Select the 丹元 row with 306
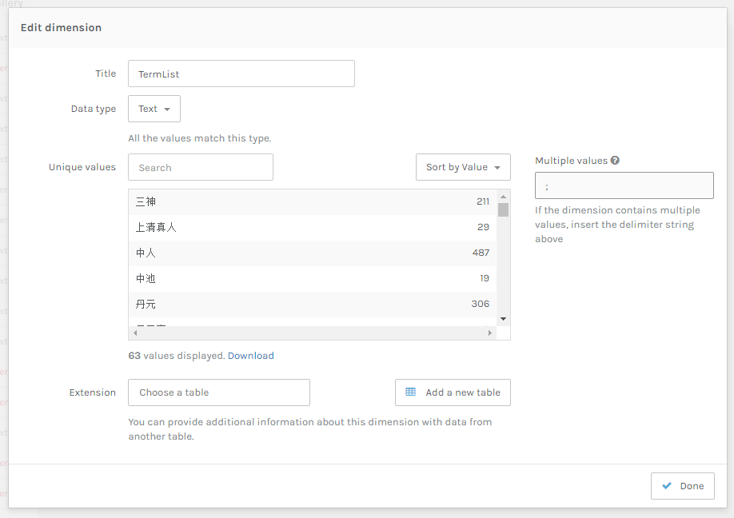The width and height of the screenshot is (734, 518). [x=312, y=304]
